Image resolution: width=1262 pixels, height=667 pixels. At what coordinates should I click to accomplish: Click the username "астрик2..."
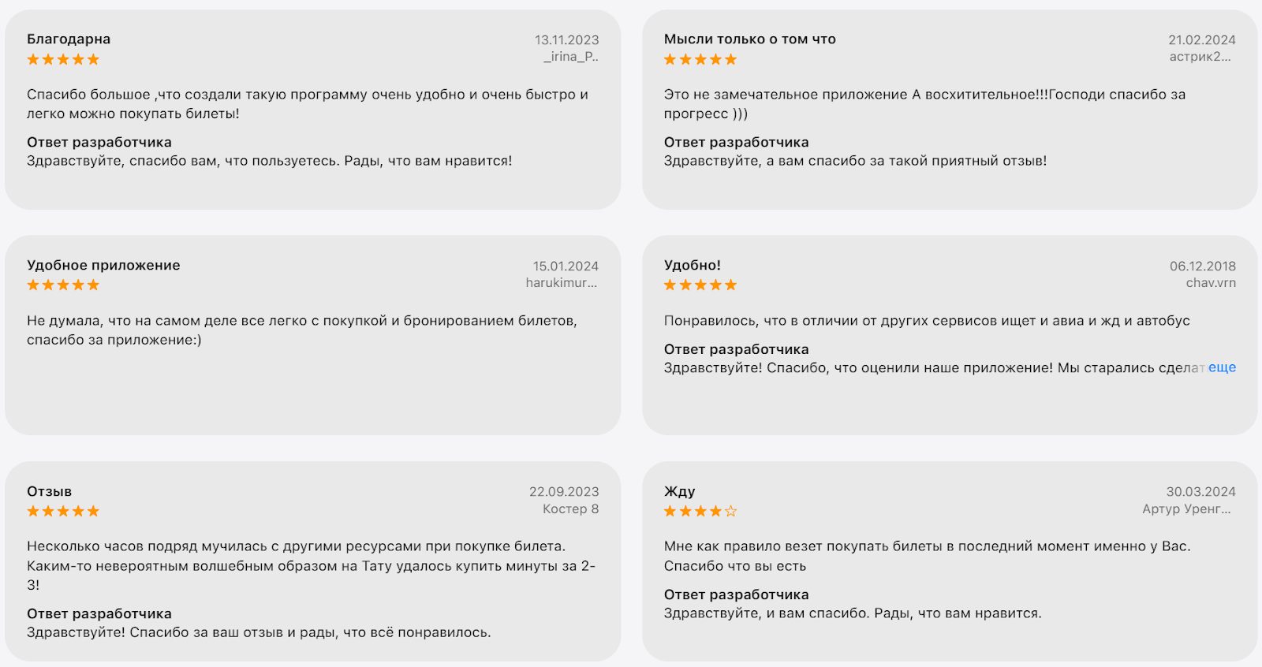click(x=1200, y=57)
